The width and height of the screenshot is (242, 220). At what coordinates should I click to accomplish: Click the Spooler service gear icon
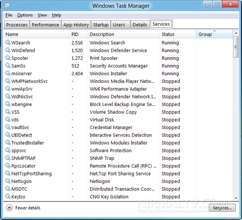8,58
